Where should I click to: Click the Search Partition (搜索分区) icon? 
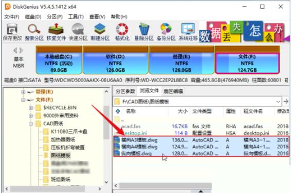pyautogui.click(x=34, y=29)
